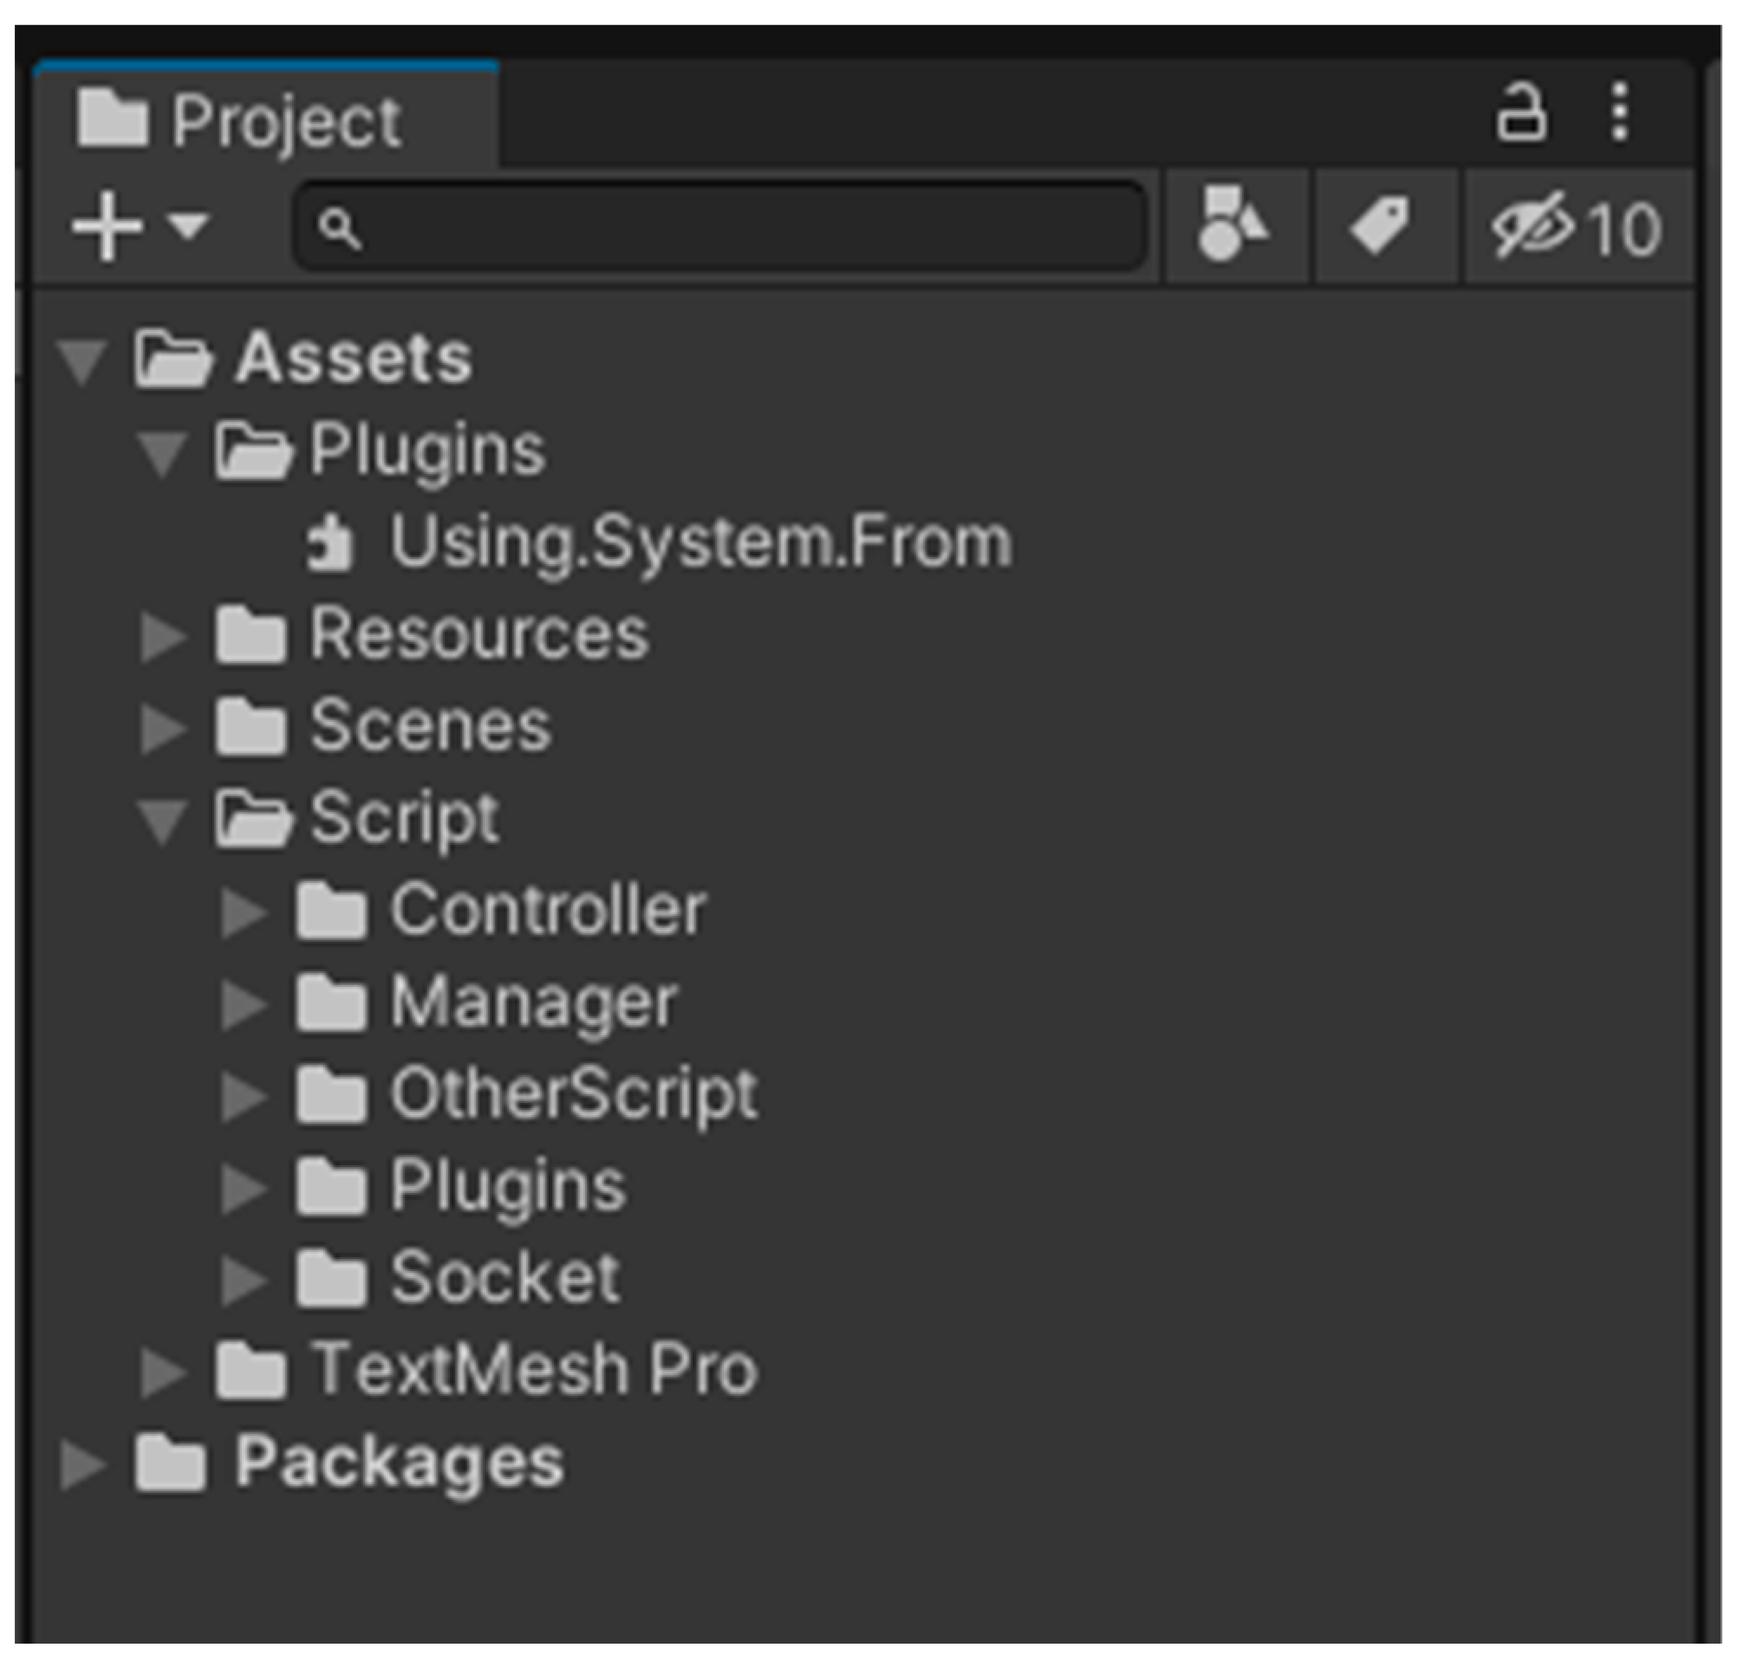
Task: Click the Socket folder icon
Action: [x=330, y=1279]
